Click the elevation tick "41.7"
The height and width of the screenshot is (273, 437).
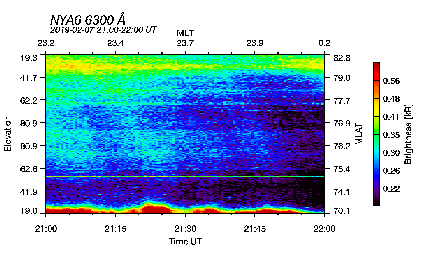[29, 78]
